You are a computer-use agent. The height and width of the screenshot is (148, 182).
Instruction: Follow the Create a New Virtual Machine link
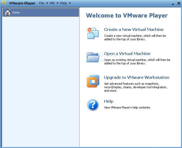[134, 29]
